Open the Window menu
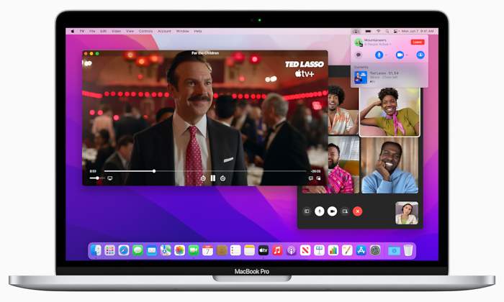The image size is (504, 302). click(x=183, y=31)
